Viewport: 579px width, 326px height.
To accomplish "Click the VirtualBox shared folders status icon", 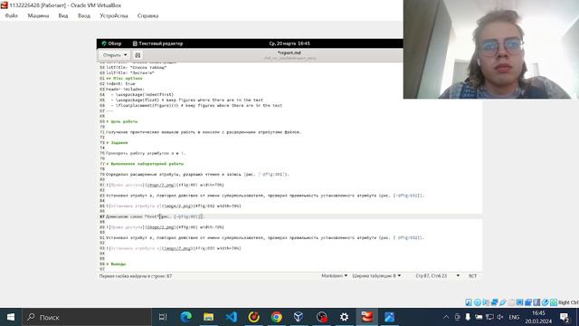I will click(511, 302).
